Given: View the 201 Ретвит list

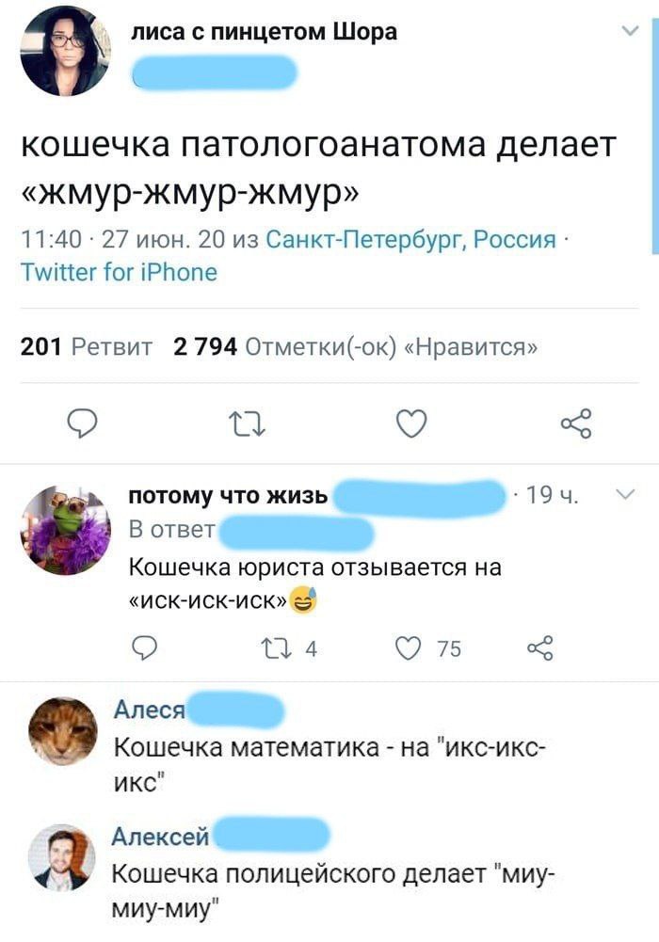Looking at the screenshot, I should pyautogui.click(x=87, y=346).
